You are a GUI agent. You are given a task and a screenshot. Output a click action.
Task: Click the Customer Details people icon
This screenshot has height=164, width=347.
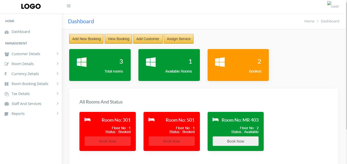7,54
